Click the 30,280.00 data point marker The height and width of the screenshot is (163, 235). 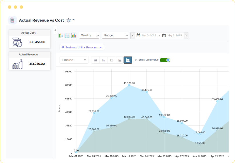pyautogui.click(x=111, y=128)
